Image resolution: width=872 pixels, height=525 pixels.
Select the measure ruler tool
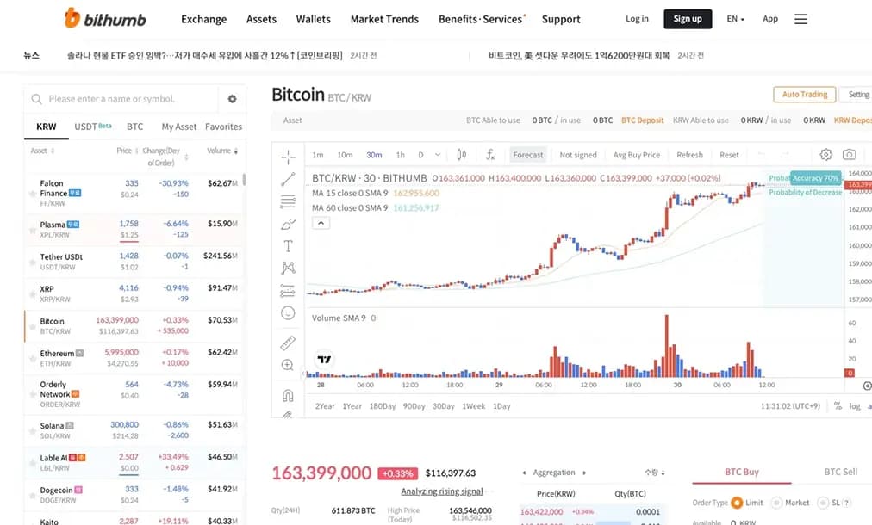click(x=290, y=342)
